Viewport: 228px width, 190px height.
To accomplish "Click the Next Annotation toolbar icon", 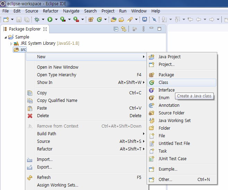I will point(164,19).
